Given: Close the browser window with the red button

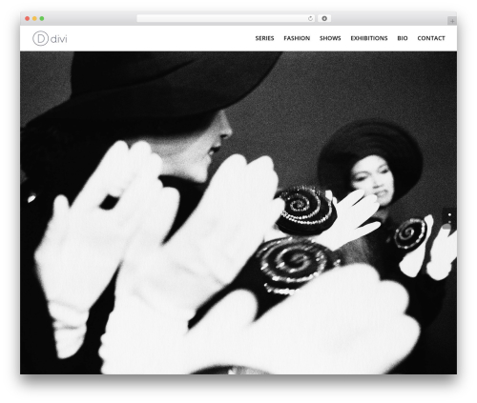Looking at the screenshot, I should (28, 19).
